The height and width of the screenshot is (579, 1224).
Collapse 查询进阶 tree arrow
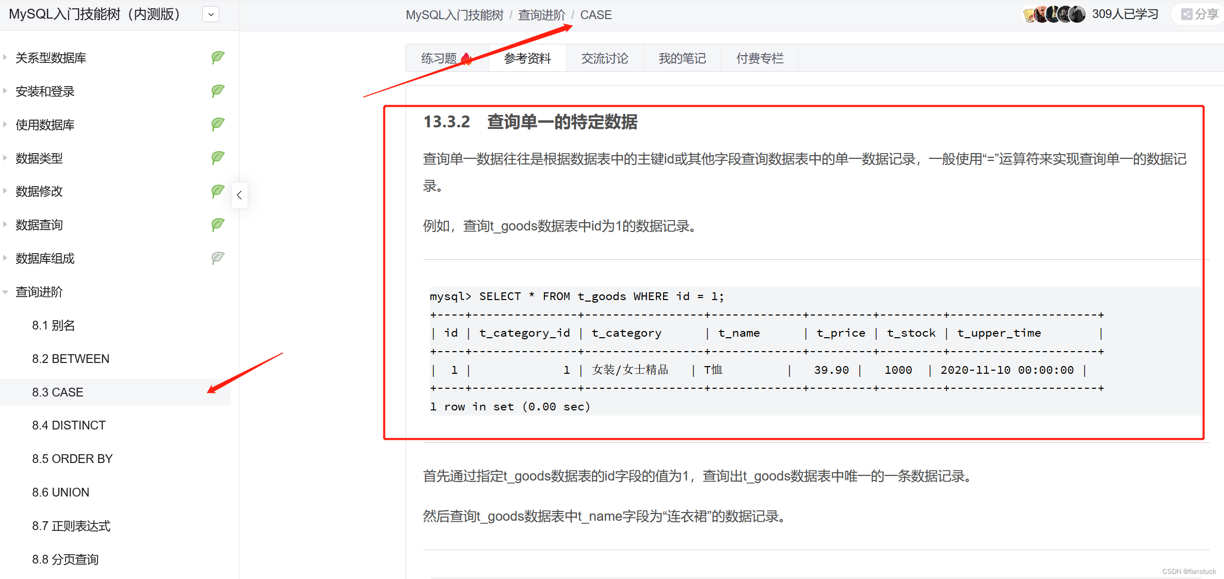(x=5, y=292)
